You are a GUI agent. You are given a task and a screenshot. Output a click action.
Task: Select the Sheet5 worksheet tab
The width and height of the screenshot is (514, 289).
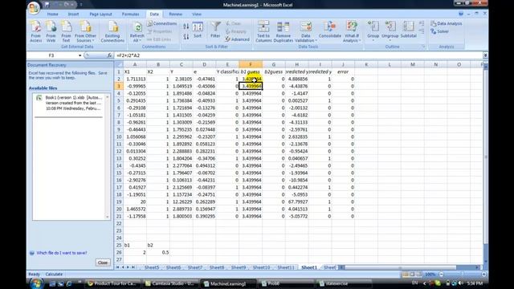(x=152, y=267)
